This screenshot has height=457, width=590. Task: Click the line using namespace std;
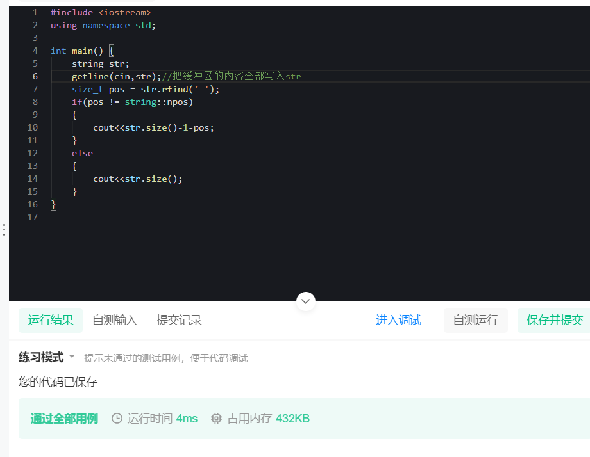tap(103, 25)
